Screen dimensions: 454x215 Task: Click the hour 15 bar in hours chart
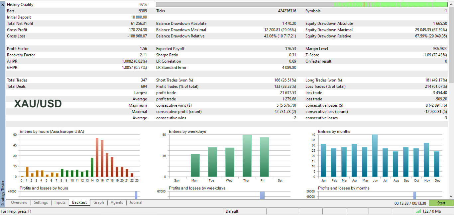(x=97, y=157)
